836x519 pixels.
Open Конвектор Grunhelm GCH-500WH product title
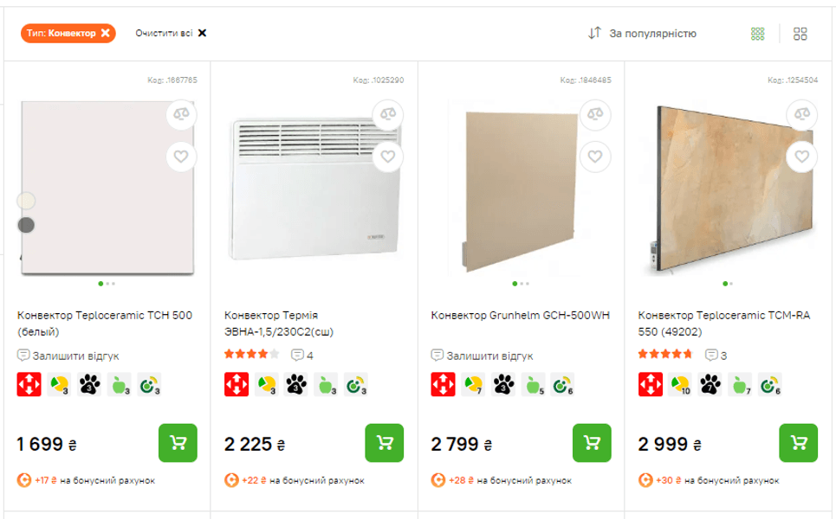point(520,315)
